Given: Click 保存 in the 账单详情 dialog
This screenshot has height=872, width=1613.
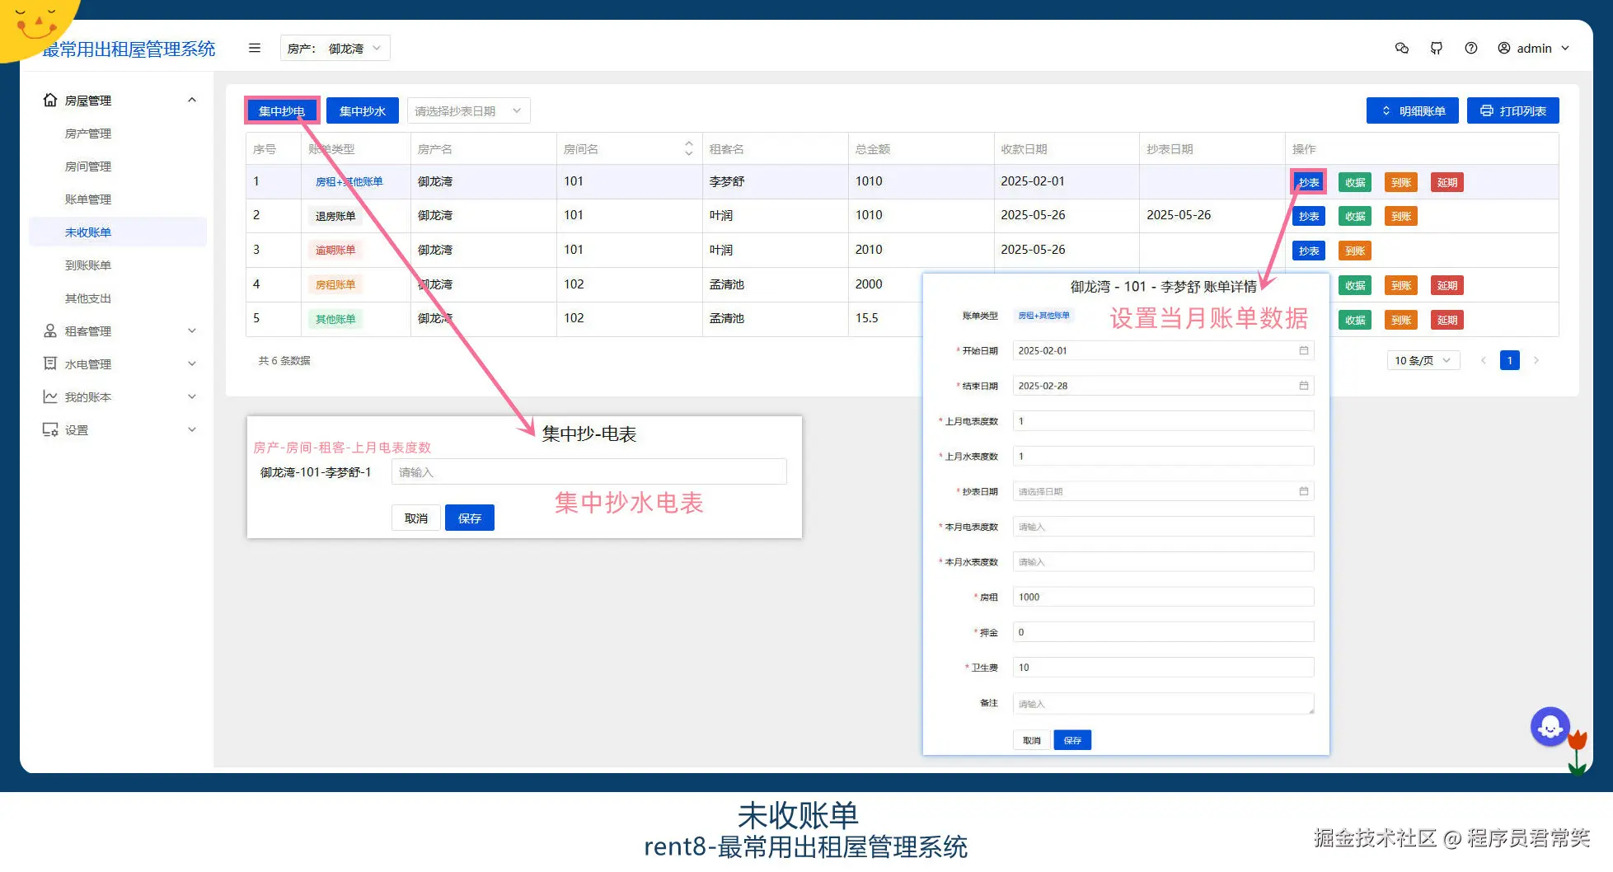Looking at the screenshot, I should click(x=1072, y=740).
